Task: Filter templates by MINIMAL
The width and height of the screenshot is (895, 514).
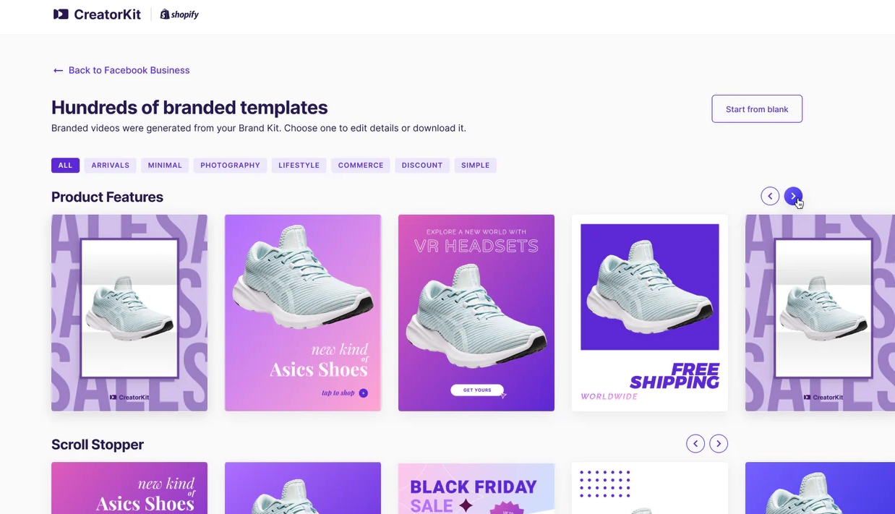Action: (x=165, y=166)
